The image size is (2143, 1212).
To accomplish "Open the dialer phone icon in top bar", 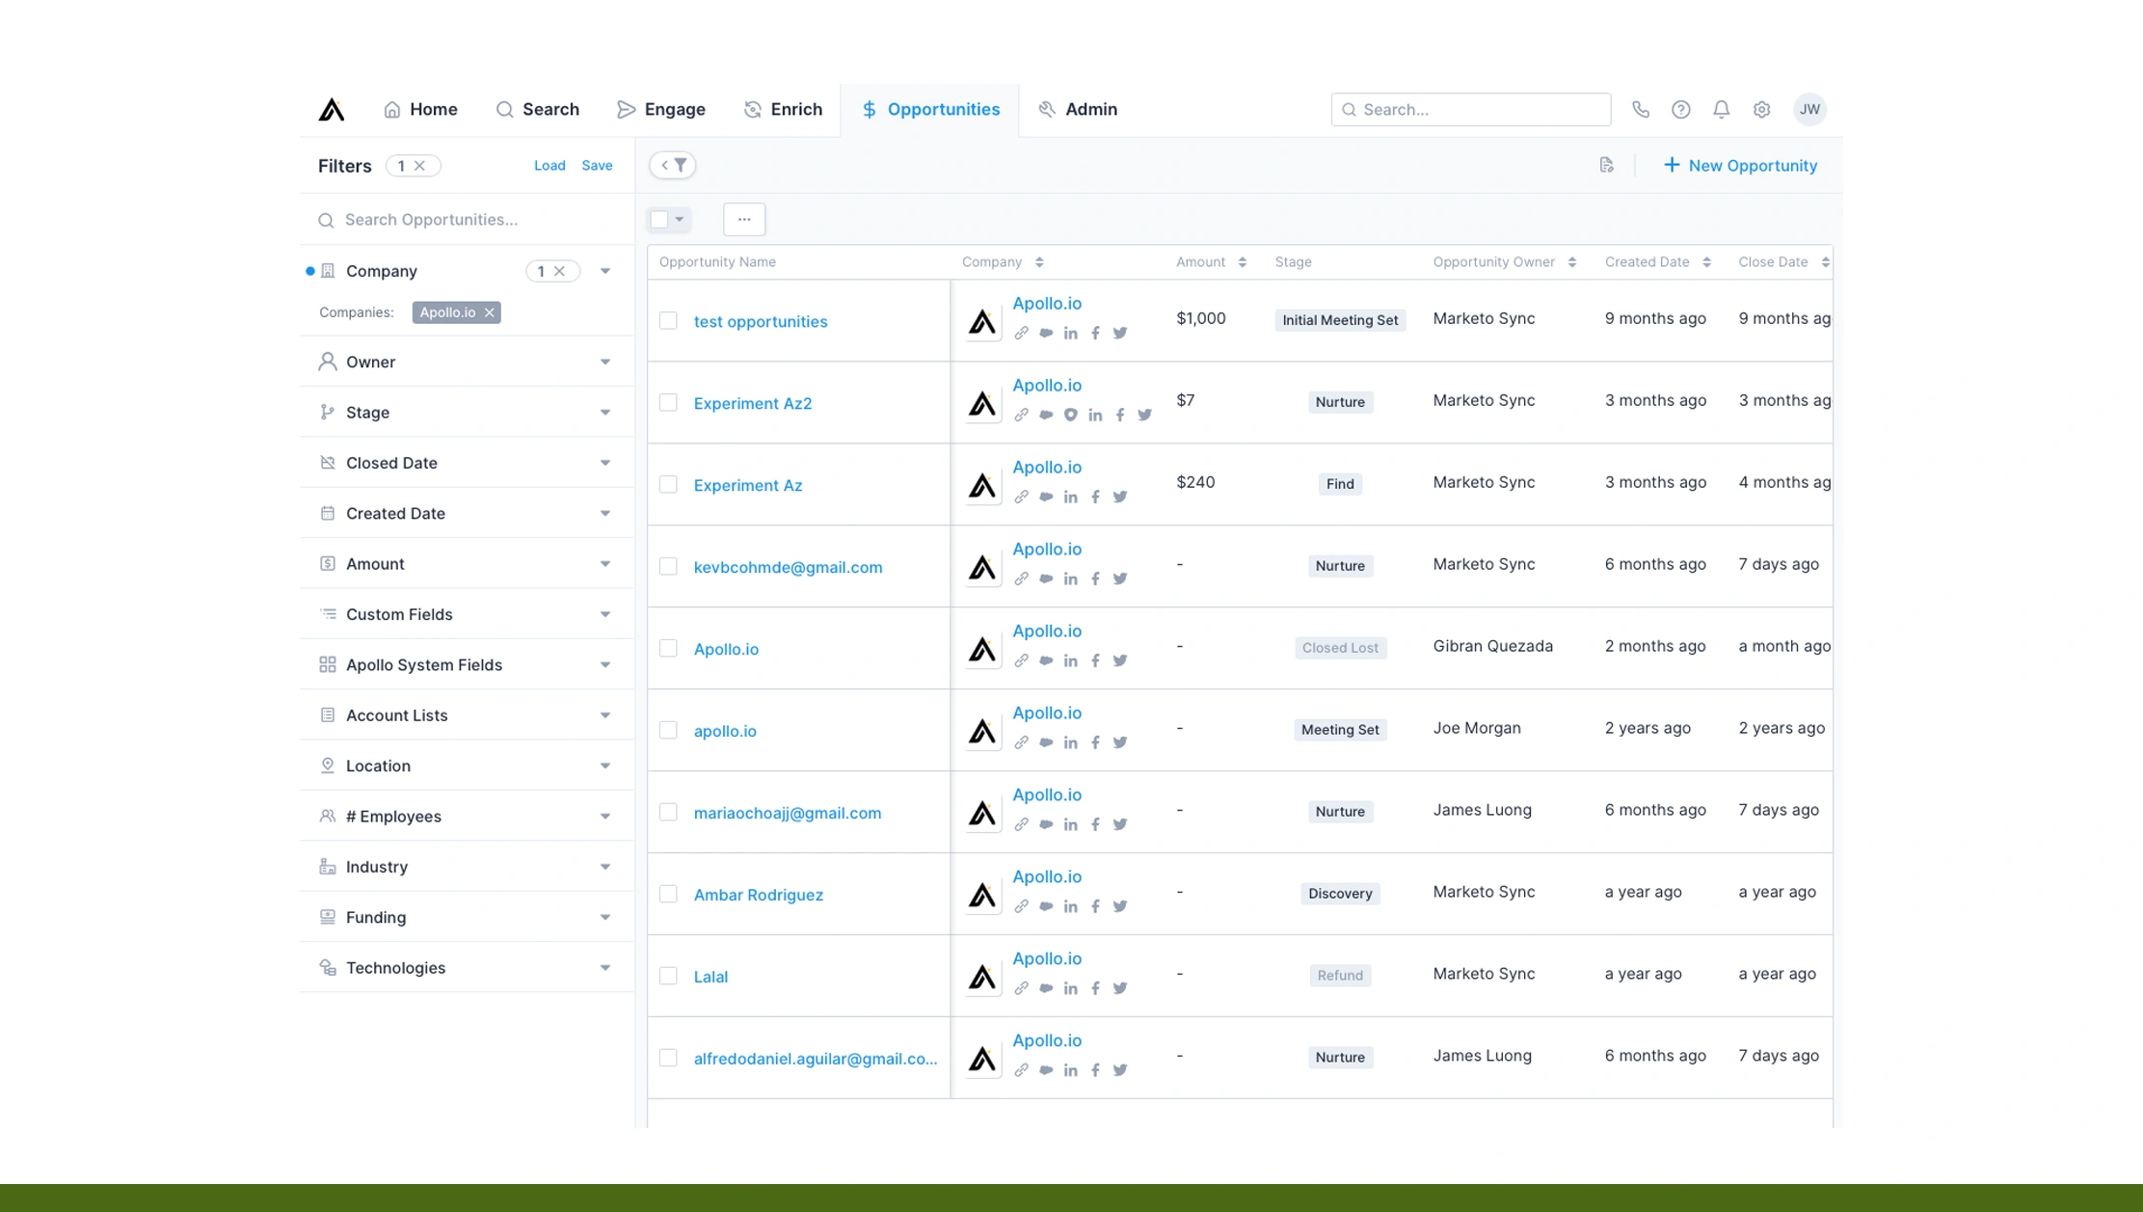I will (1641, 109).
